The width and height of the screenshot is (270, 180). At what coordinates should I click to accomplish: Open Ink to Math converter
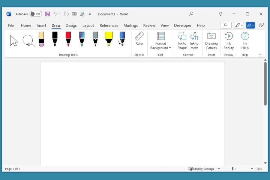tap(194, 40)
